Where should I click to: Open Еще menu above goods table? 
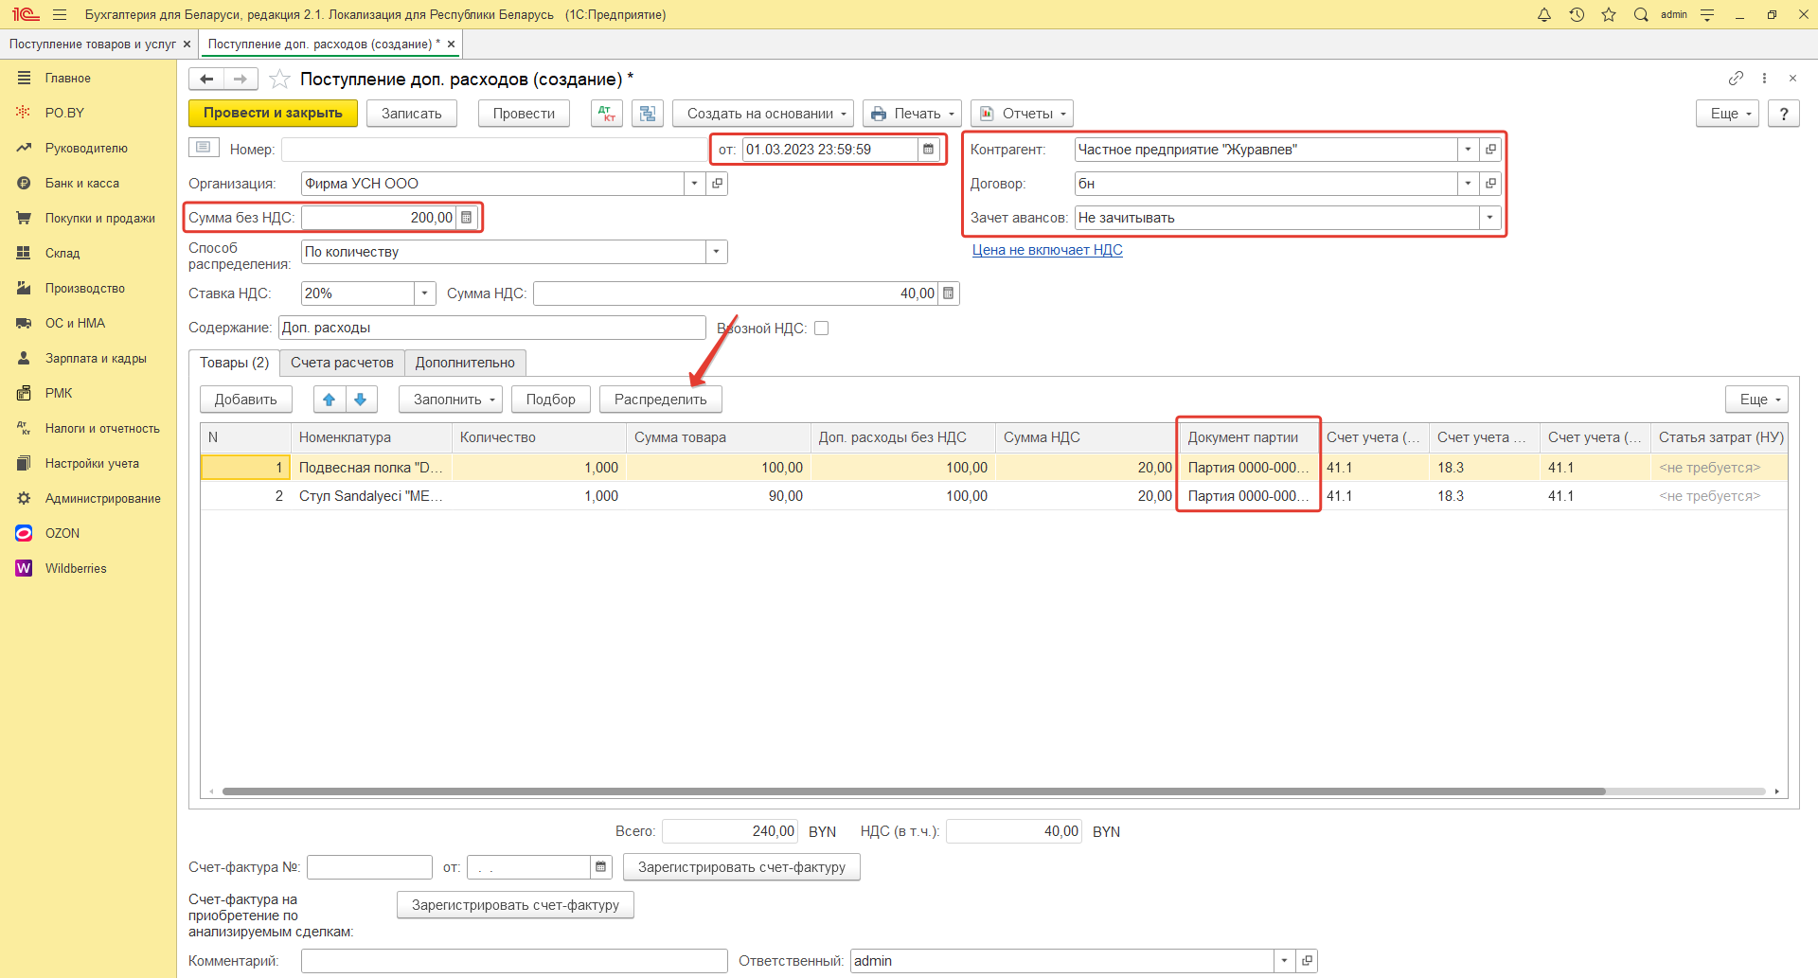point(1756,400)
